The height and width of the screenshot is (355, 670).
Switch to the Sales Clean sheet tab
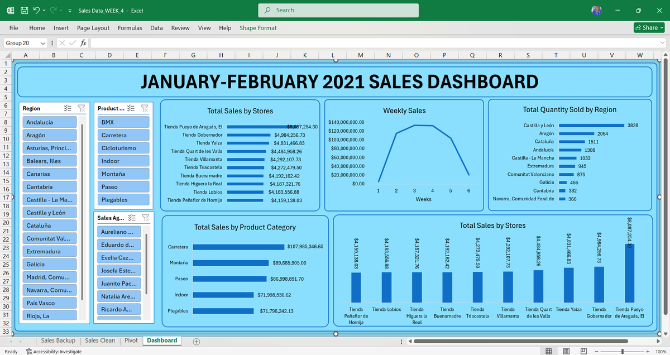tap(100, 340)
